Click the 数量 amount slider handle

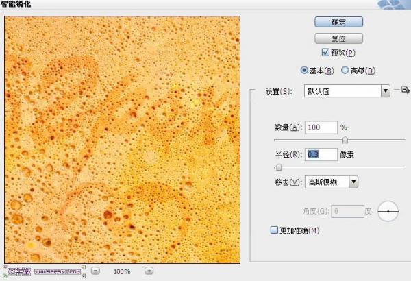pos(345,140)
